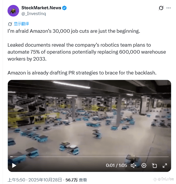Seek along the video progress bar
The image size is (176, 184).
[x=89, y=157]
